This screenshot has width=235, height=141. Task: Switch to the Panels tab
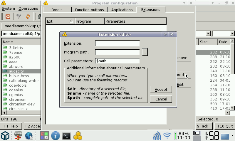coord(57,10)
